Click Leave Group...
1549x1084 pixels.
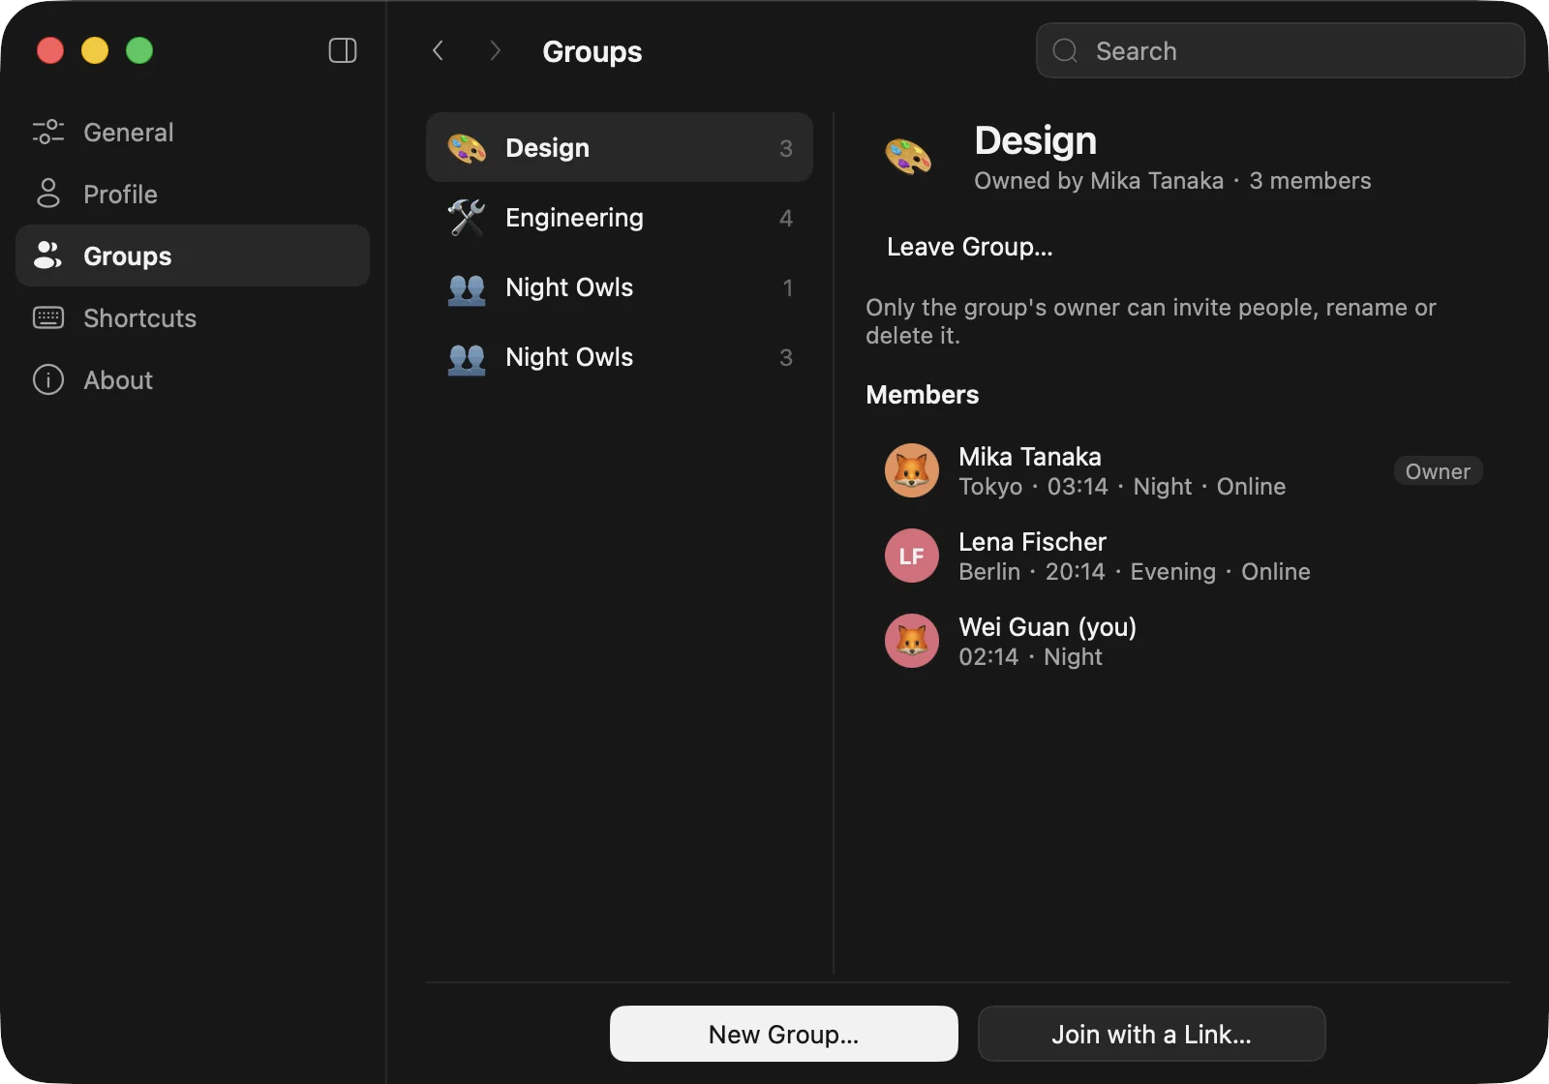tap(970, 247)
